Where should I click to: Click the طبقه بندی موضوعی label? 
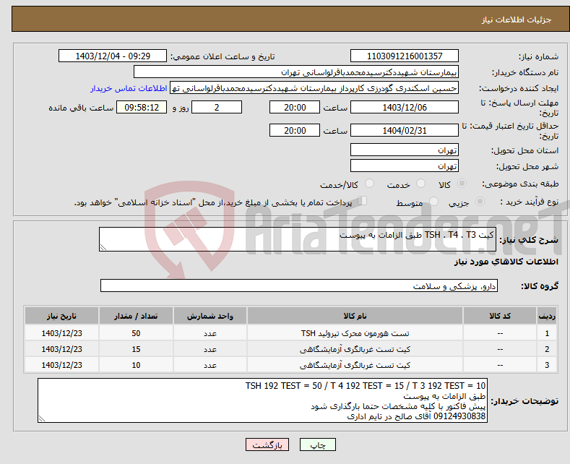[520, 184]
